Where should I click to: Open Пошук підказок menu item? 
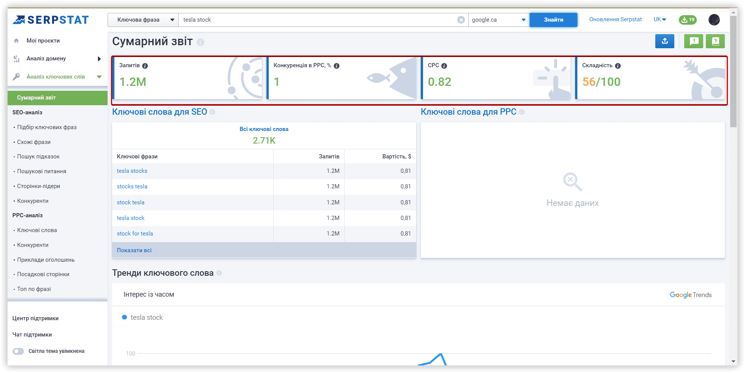pos(38,156)
